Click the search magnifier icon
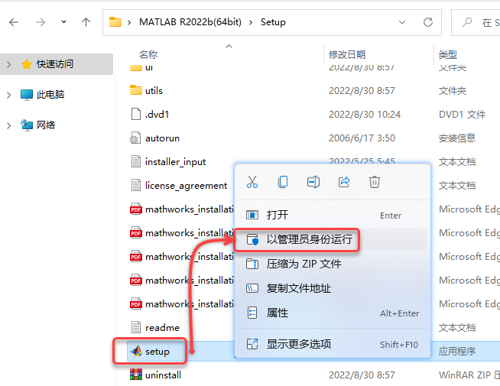500x386 pixels. (x=467, y=22)
